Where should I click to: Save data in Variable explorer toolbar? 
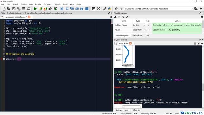coord(119,17)
